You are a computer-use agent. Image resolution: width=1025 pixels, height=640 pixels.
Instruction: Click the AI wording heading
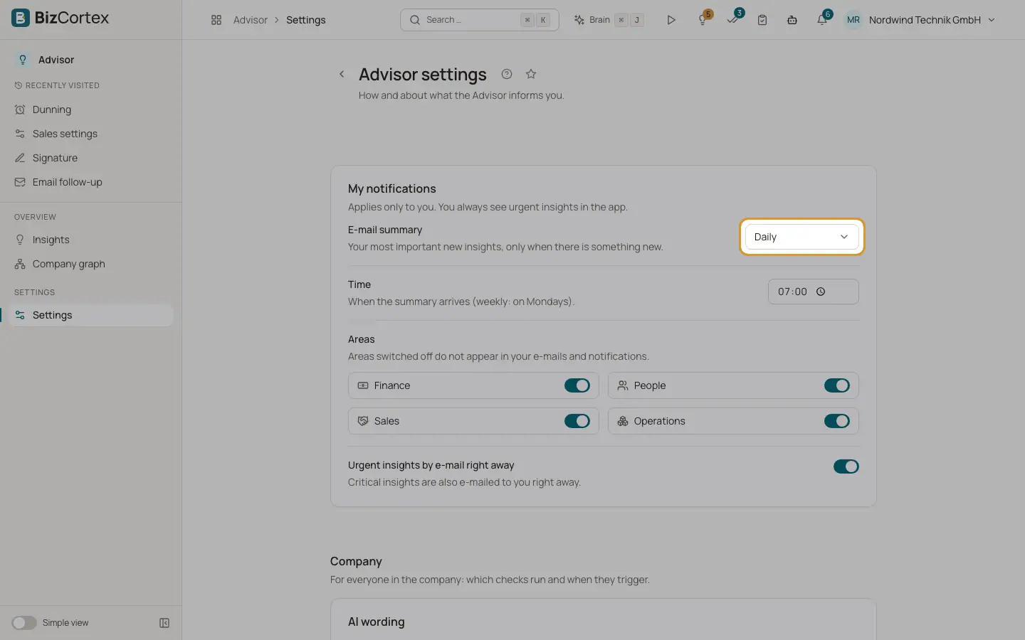click(377, 622)
